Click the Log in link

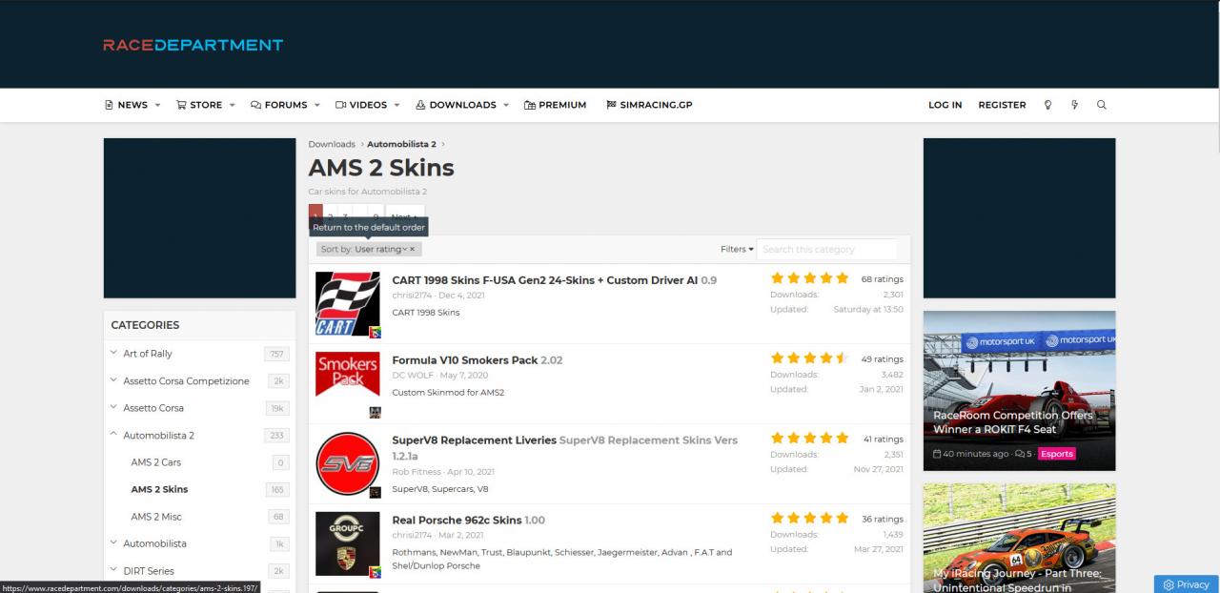pos(945,105)
